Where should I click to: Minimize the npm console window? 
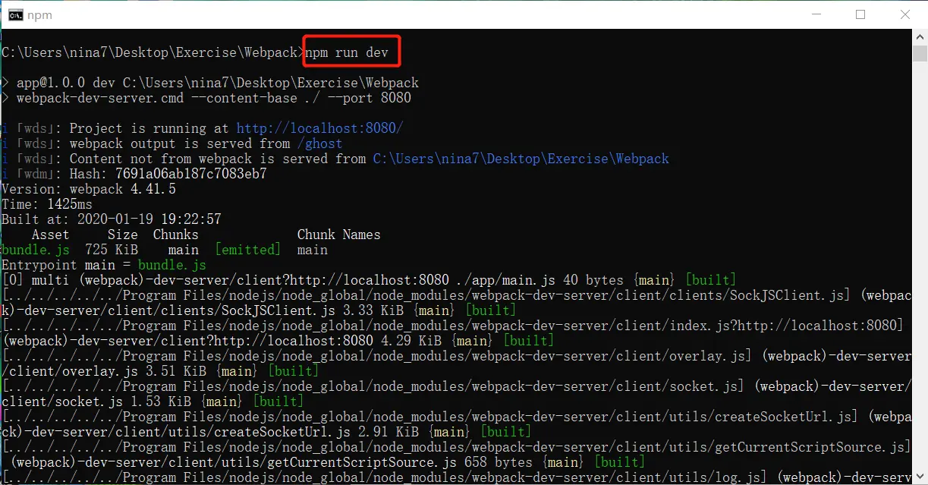[816, 14]
